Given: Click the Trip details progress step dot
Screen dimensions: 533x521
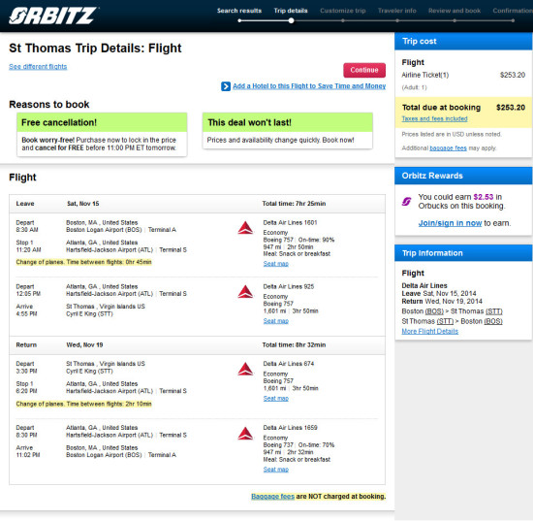Looking at the screenshot, I should [291, 20].
